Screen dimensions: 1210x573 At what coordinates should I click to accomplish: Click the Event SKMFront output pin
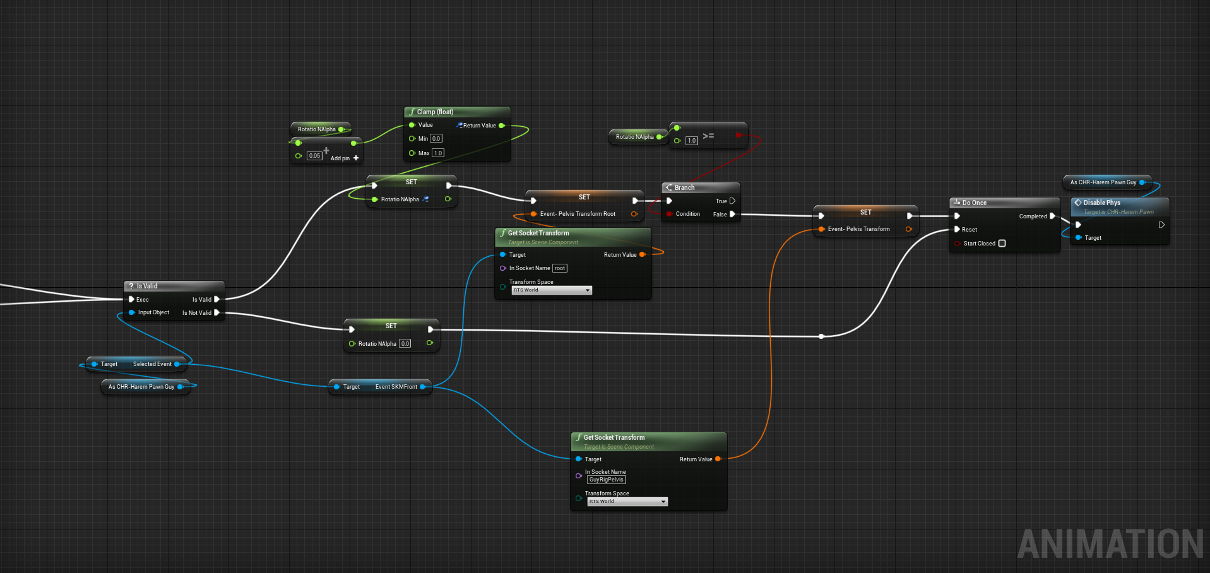[422, 387]
